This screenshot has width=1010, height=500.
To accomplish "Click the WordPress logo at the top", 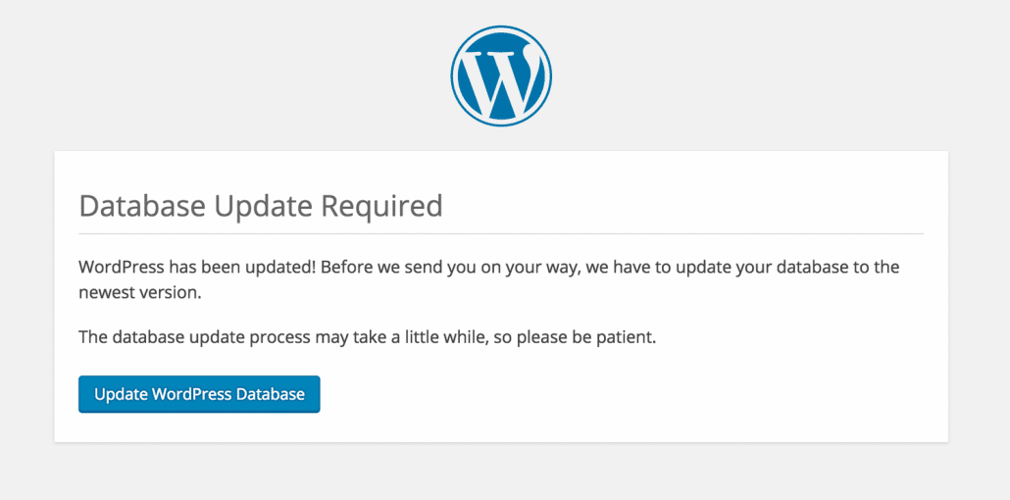I will coord(501,75).
